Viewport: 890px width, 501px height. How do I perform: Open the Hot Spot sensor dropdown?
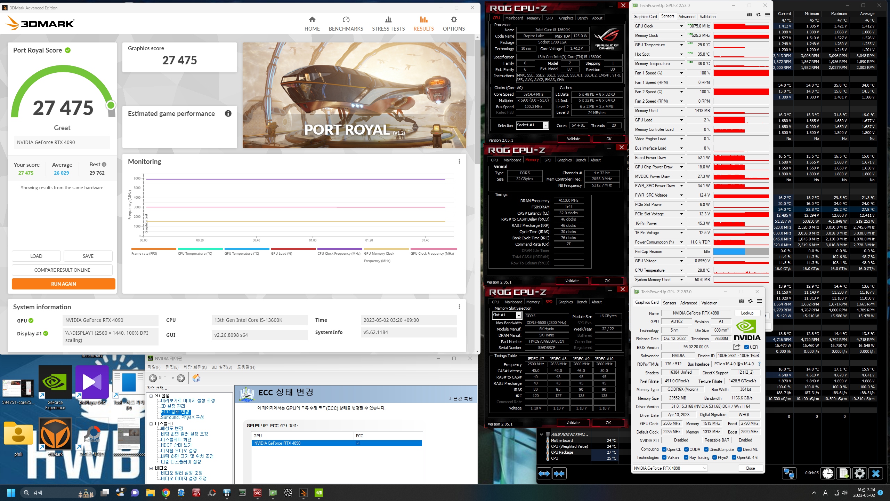(681, 54)
